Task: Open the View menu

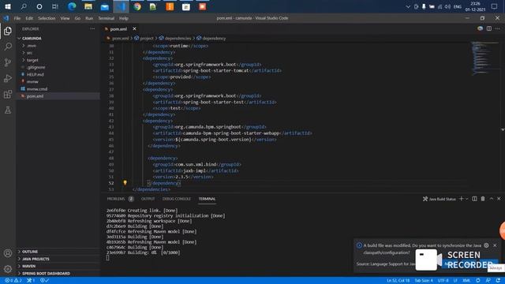Action: 65,18
